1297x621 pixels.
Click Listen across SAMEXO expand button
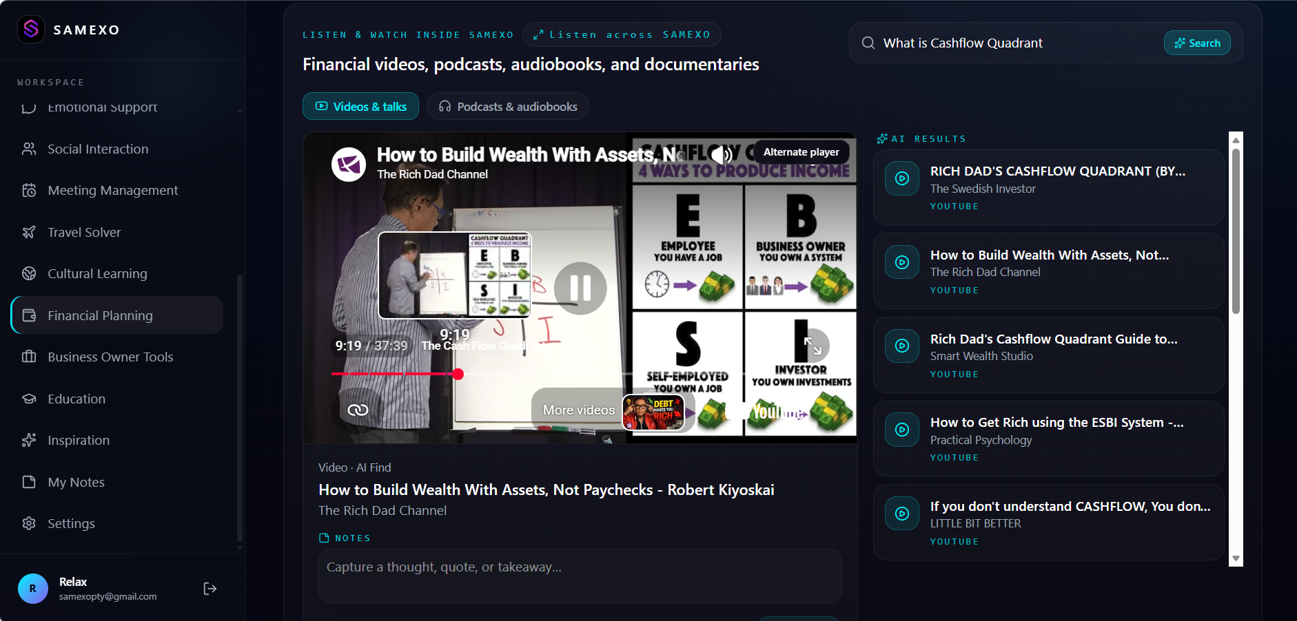[x=622, y=34]
